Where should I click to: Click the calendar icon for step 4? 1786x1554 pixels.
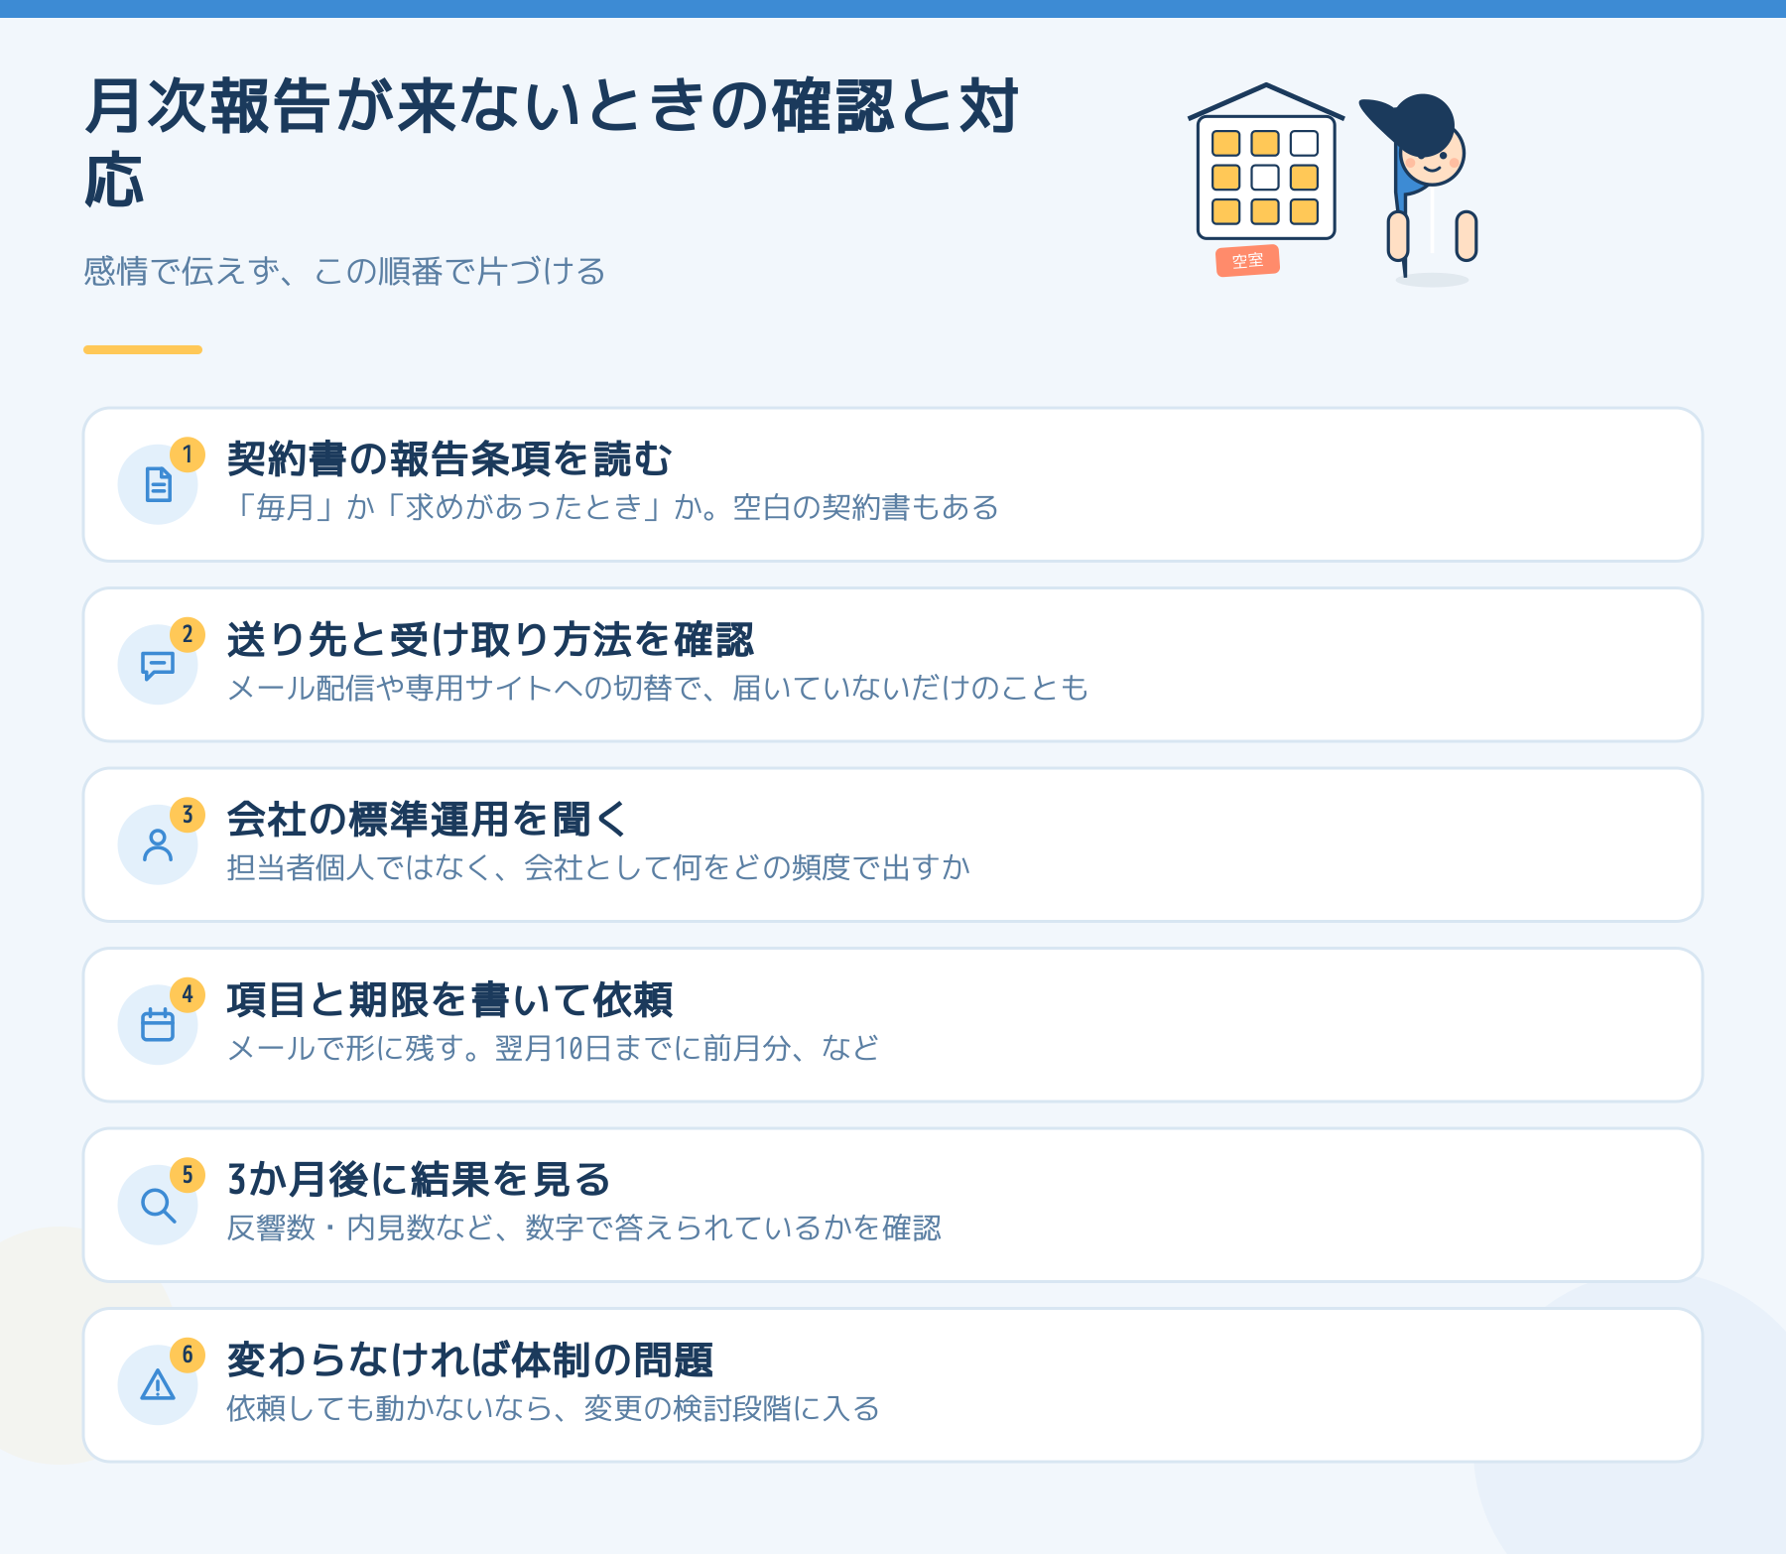tap(158, 1024)
